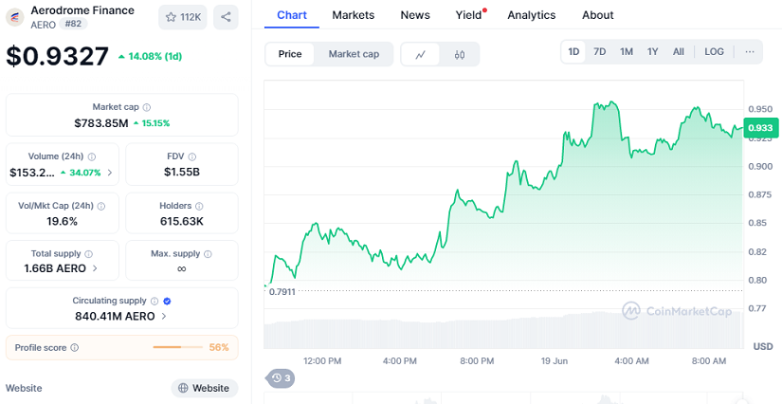Set chart range to 7D
The height and width of the screenshot is (404, 782).
point(599,52)
